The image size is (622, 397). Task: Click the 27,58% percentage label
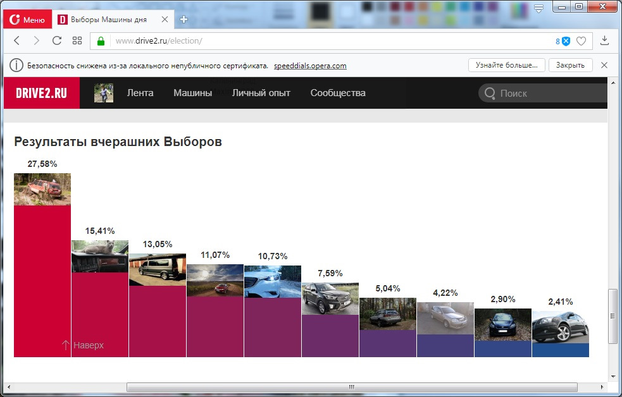(x=42, y=164)
